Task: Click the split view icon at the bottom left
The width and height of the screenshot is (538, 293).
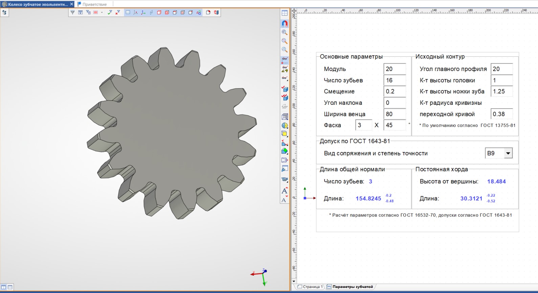Action: [x=4, y=287]
